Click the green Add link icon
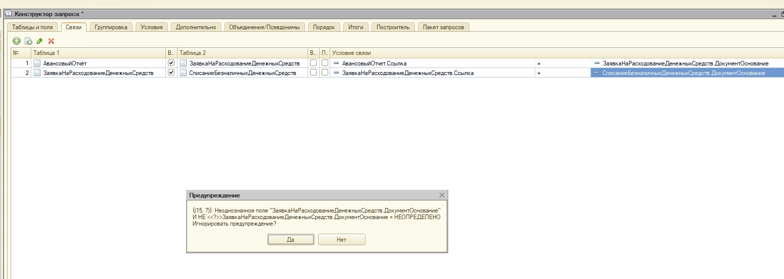Screen dimensions: 784x279 pyautogui.click(x=17, y=41)
